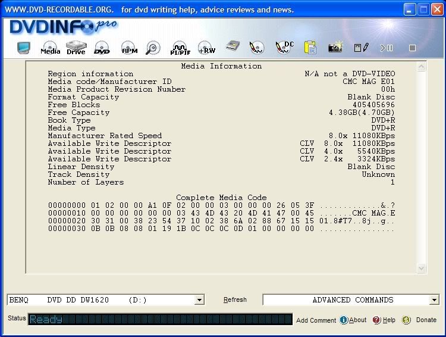Open the drive selection dropdown arrow

pos(199,300)
